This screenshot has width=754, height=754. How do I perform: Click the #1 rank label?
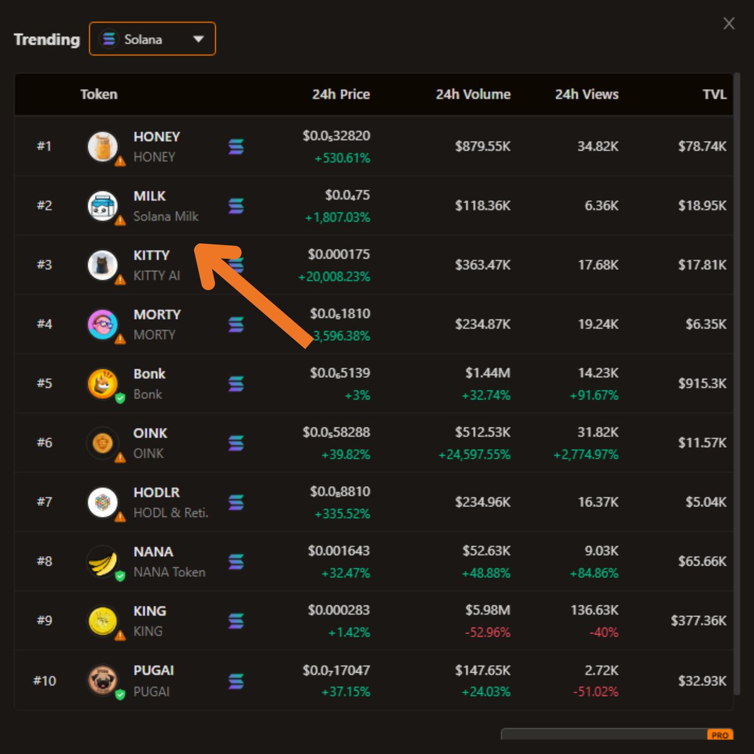click(x=44, y=146)
